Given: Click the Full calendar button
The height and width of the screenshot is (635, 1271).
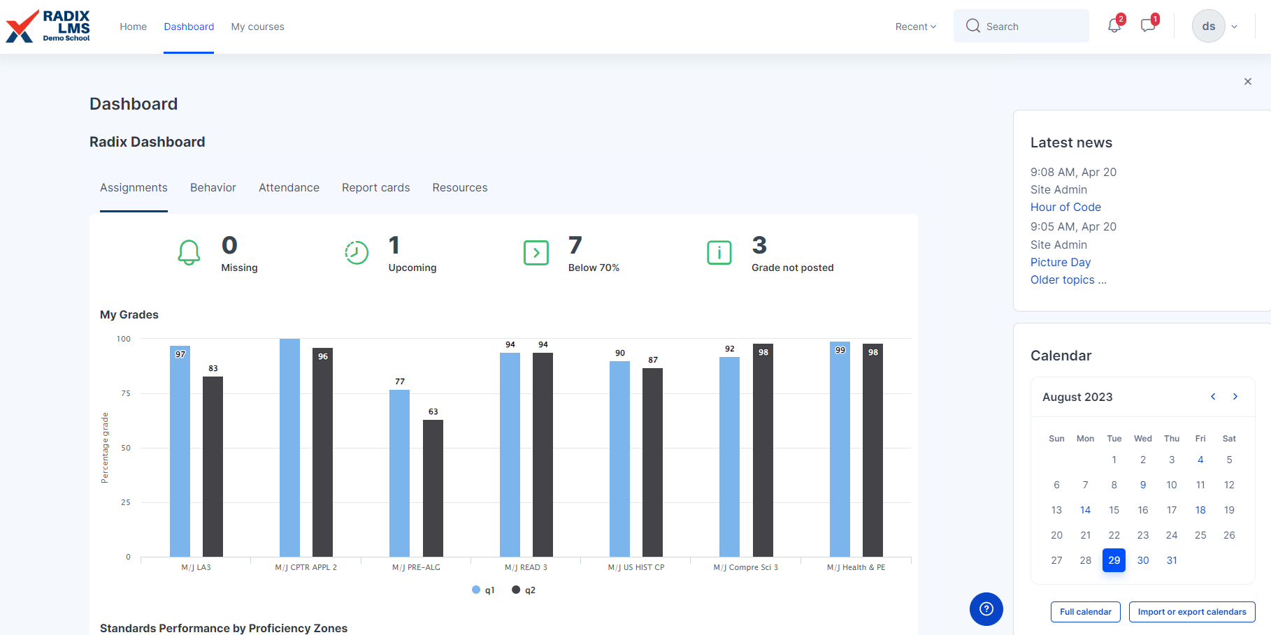Looking at the screenshot, I should click(x=1085, y=612).
